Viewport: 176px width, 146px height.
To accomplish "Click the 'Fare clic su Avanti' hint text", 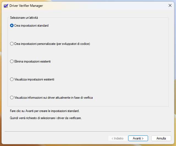I will click(45, 111).
